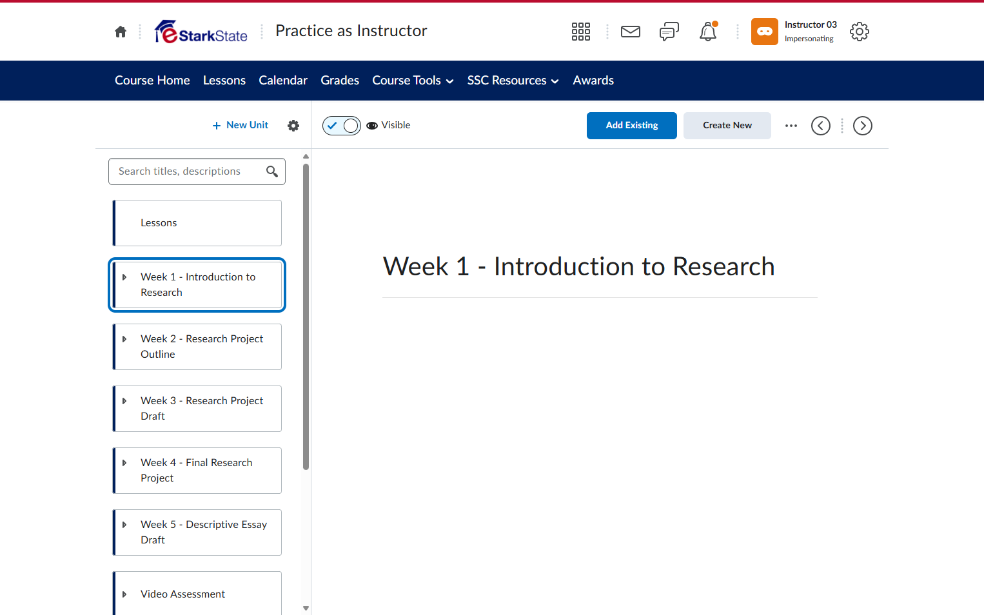Open the message alerts envelope

click(x=631, y=32)
